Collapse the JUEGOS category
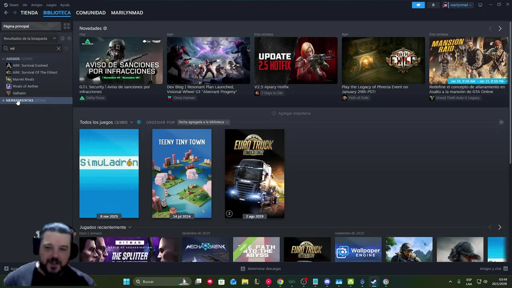This screenshot has height=288, width=512. coord(3,59)
